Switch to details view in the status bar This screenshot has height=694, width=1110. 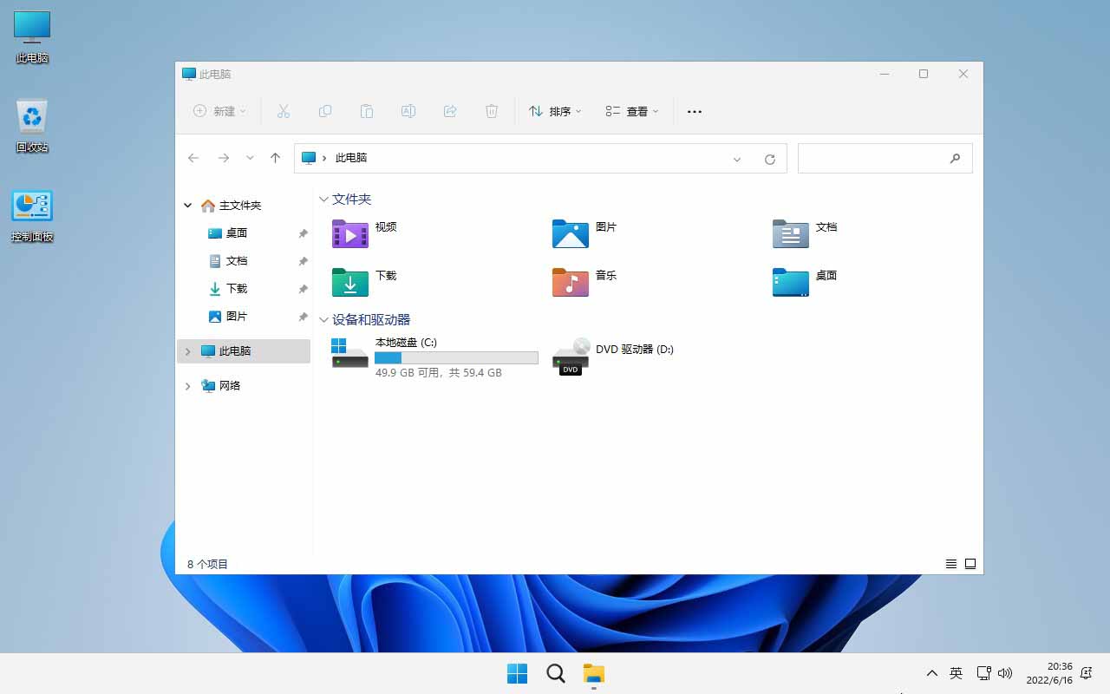coord(950,563)
